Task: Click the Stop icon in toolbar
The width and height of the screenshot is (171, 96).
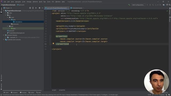Action: click(160, 5)
